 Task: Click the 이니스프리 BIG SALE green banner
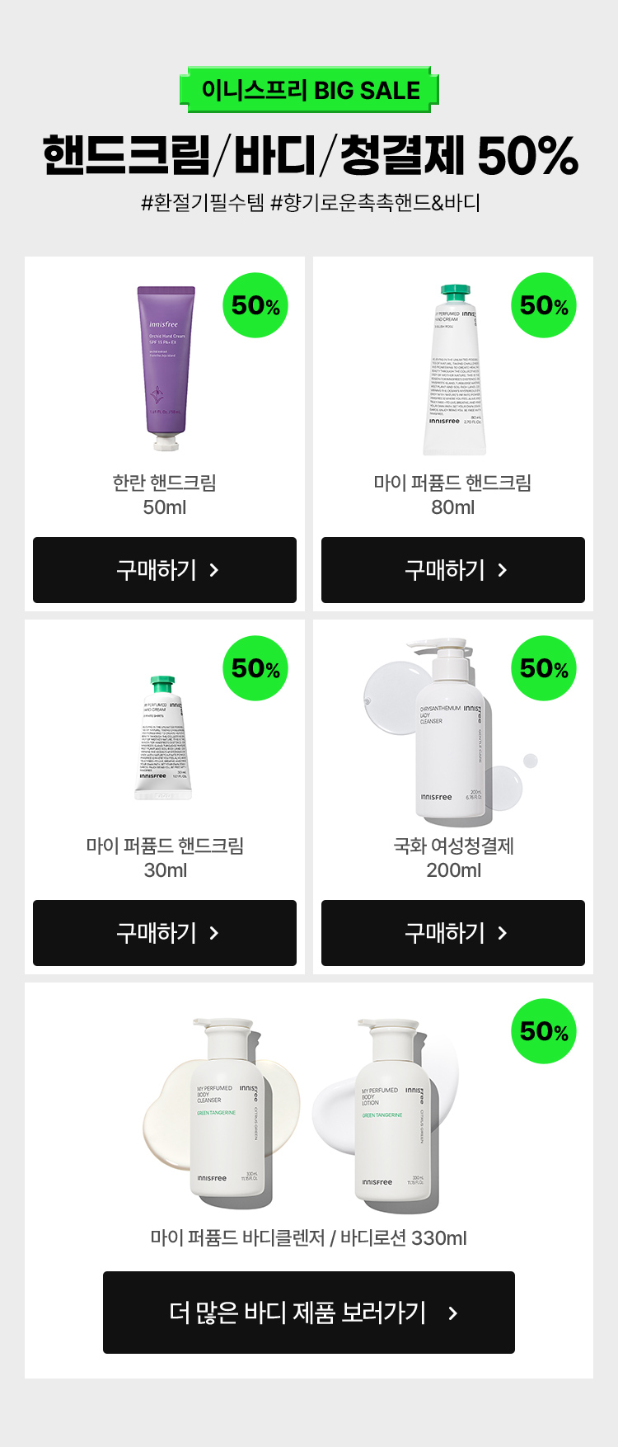(x=309, y=89)
